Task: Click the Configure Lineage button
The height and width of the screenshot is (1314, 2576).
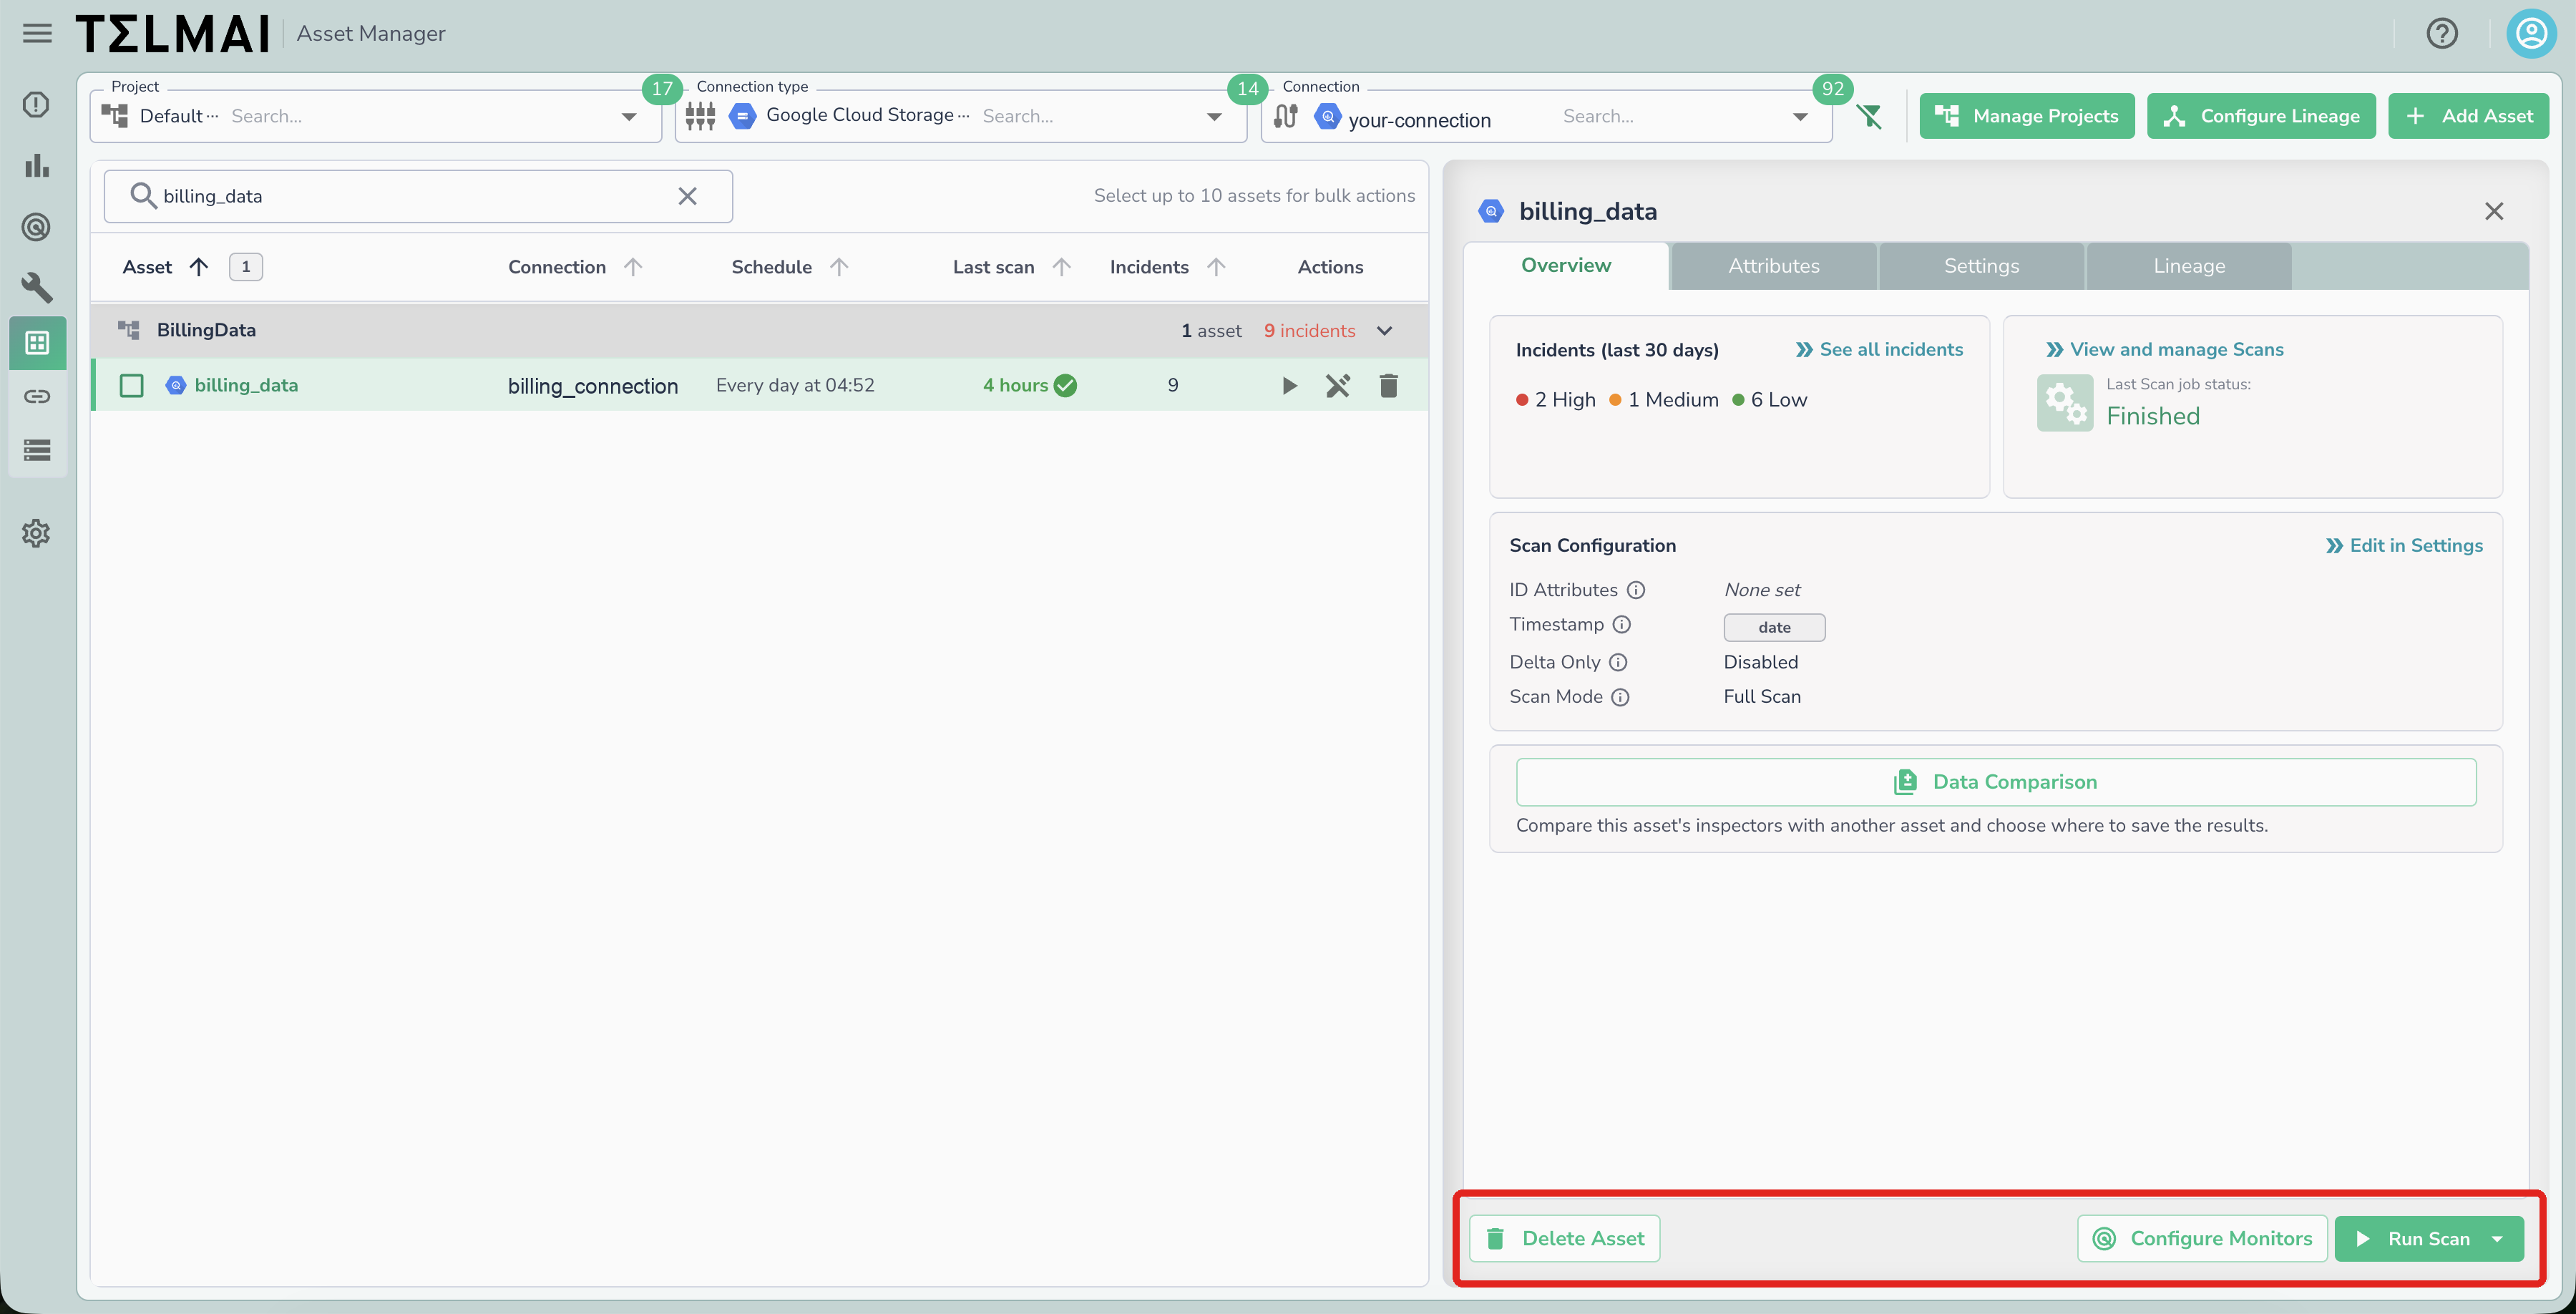Action: tap(2261, 117)
